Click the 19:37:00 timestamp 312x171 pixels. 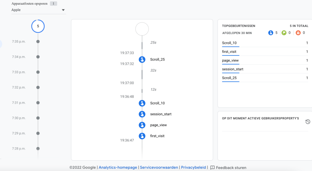tap(127, 83)
